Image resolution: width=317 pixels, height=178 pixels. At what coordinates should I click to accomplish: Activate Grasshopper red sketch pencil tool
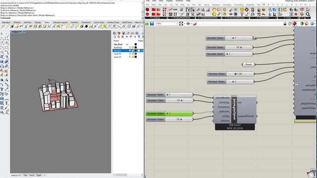[x=195, y=24]
